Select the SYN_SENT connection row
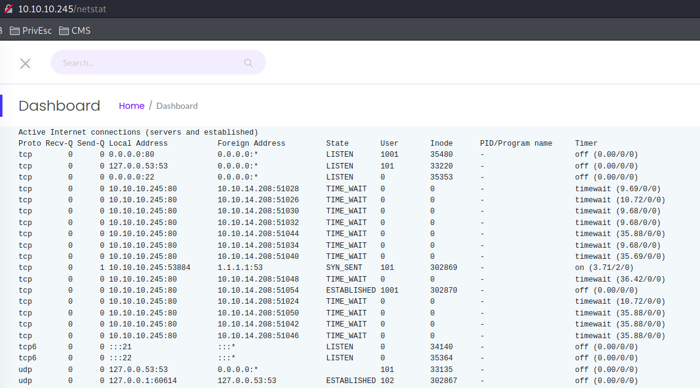The height and width of the screenshot is (388, 700). (x=246, y=267)
